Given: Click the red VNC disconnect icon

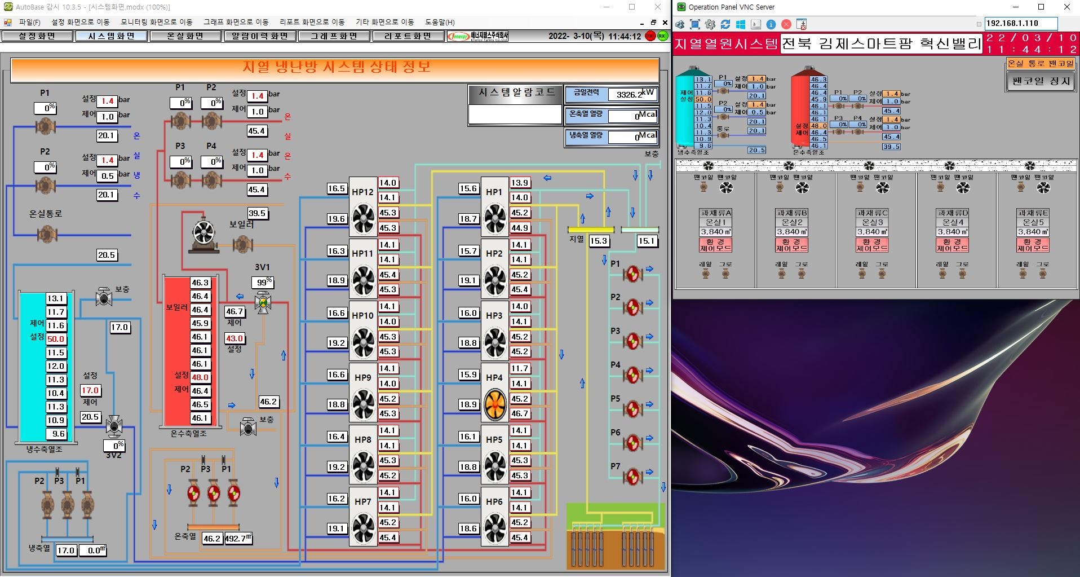Looking at the screenshot, I should tap(786, 24).
